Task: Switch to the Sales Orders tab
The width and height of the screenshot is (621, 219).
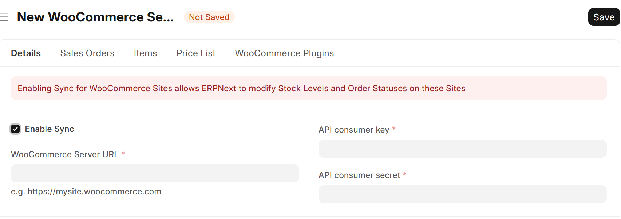Action: click(87, 53)
